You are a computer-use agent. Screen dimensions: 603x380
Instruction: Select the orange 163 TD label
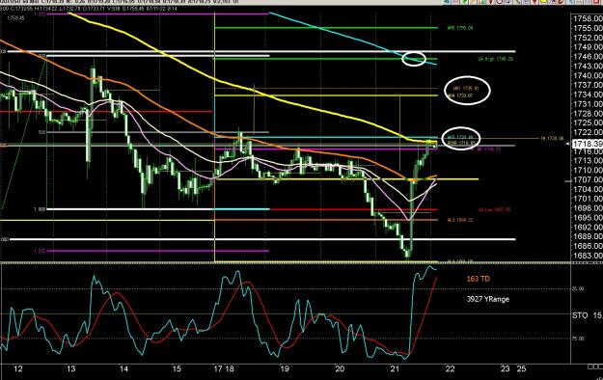pos(478,279)
